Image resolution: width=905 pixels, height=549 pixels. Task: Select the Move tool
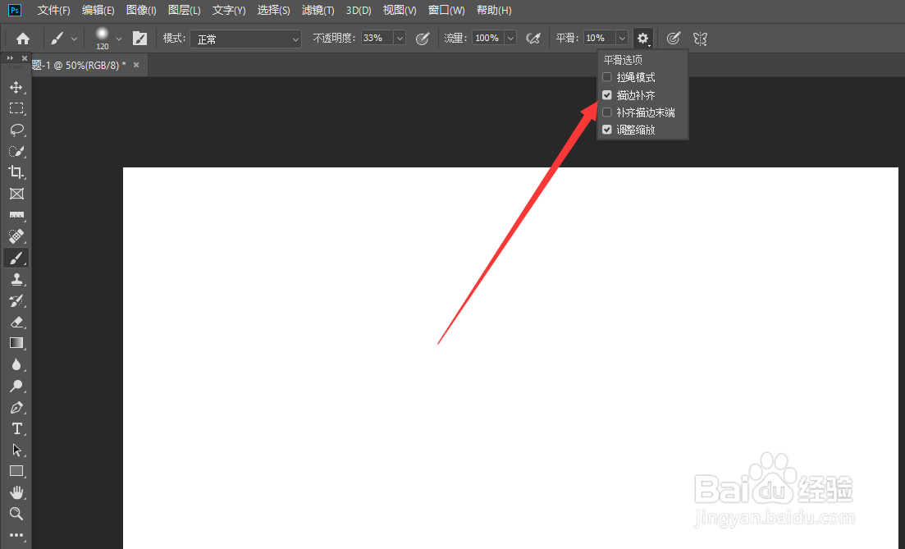[x=16, y=87]
